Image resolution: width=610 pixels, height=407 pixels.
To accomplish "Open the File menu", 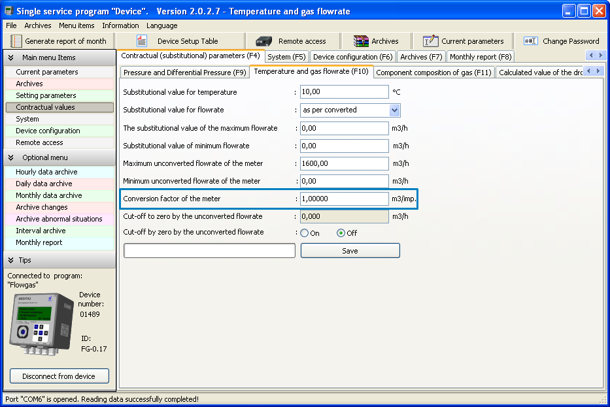I will pyautogui.click(x=11, y=25).
